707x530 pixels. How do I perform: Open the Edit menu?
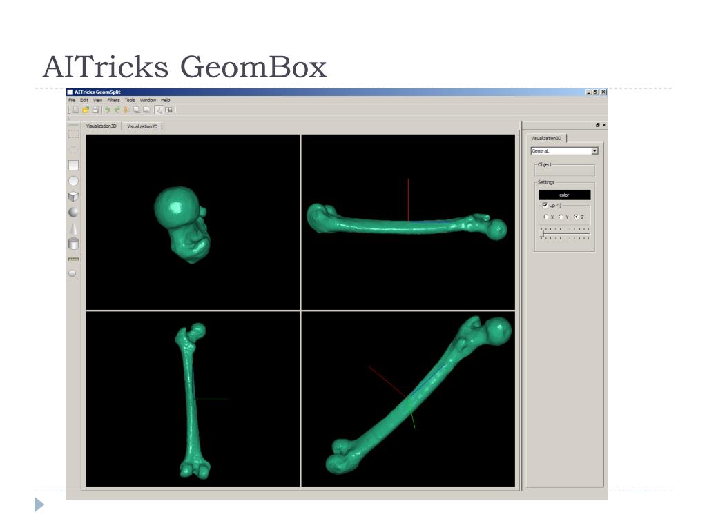point(84,100)
